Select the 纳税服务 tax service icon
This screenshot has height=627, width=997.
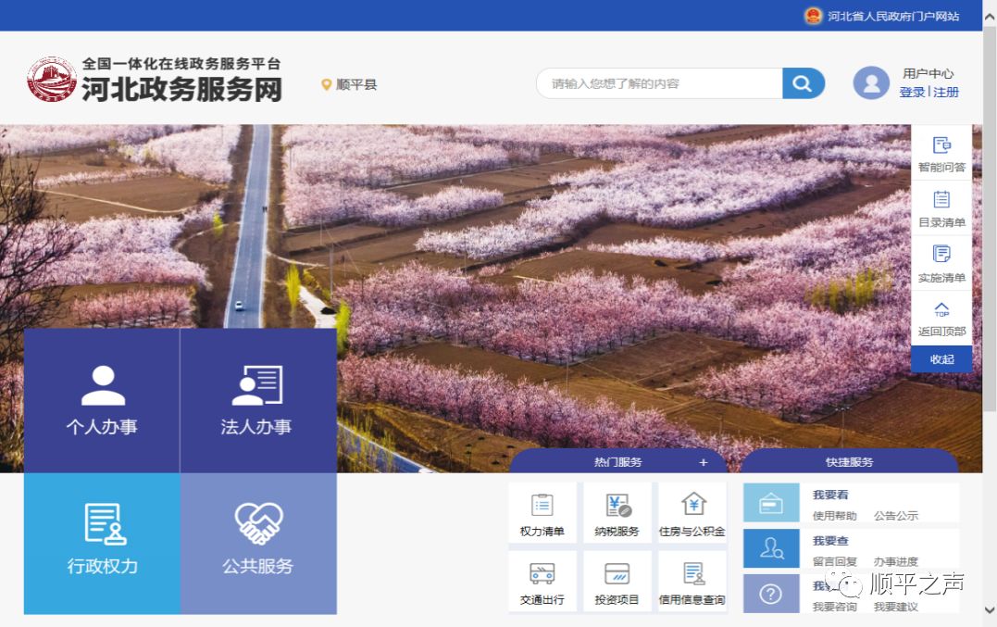pos(617,509)
